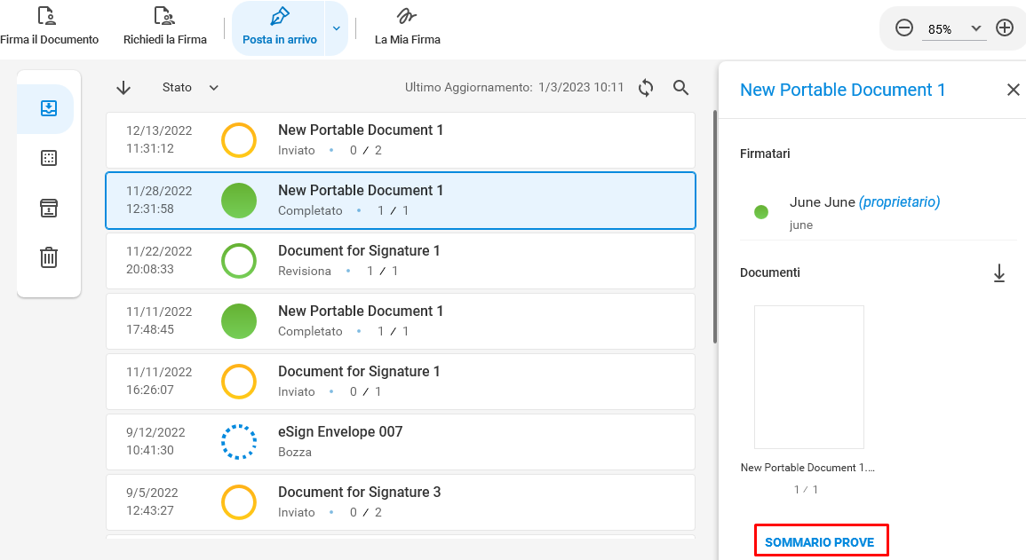Open templates grid icon in sidebar
Viewport: 1026px width, 560px height.
pos(49,158)
